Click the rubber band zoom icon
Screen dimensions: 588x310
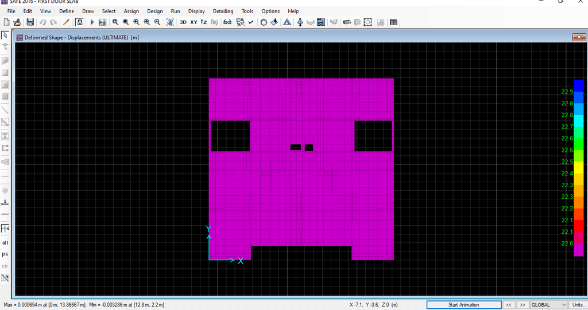click(115, 22)
